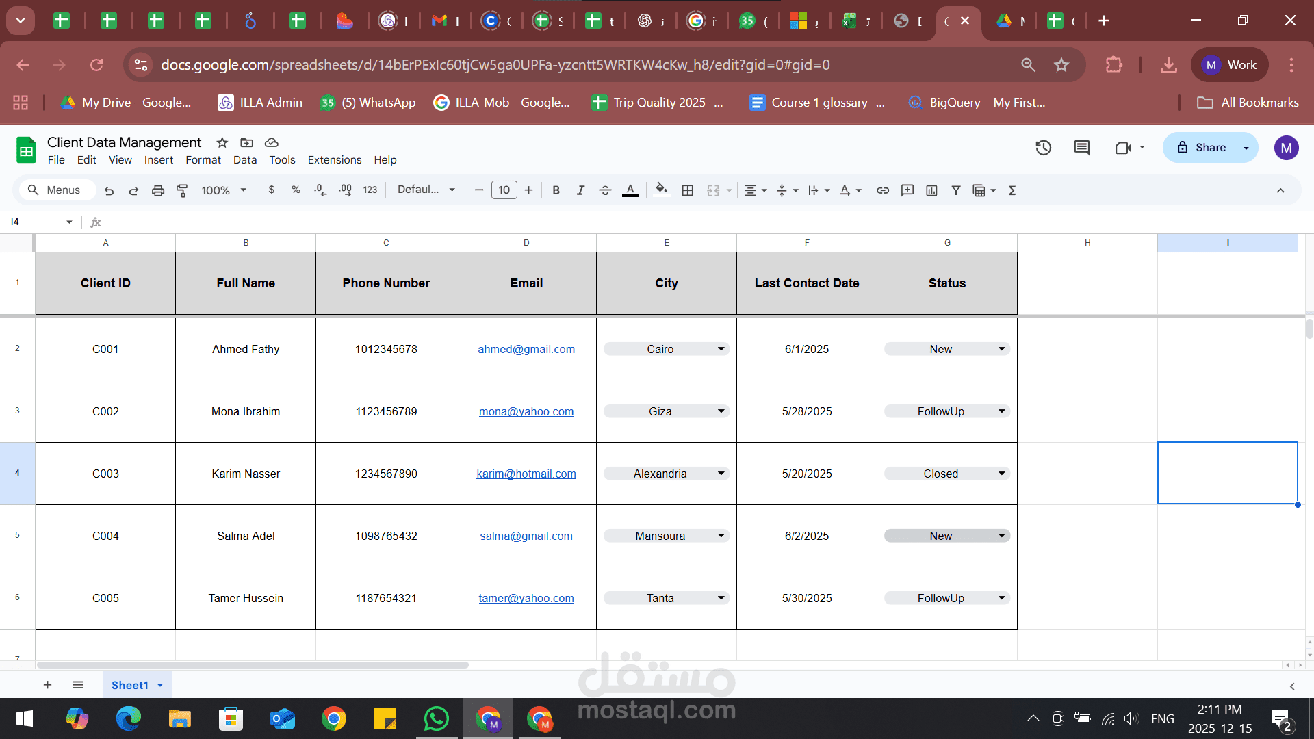Viewport: 1314px width, 739px height.
Task: Toggle italic formatting
Action: tap(580, 190)
